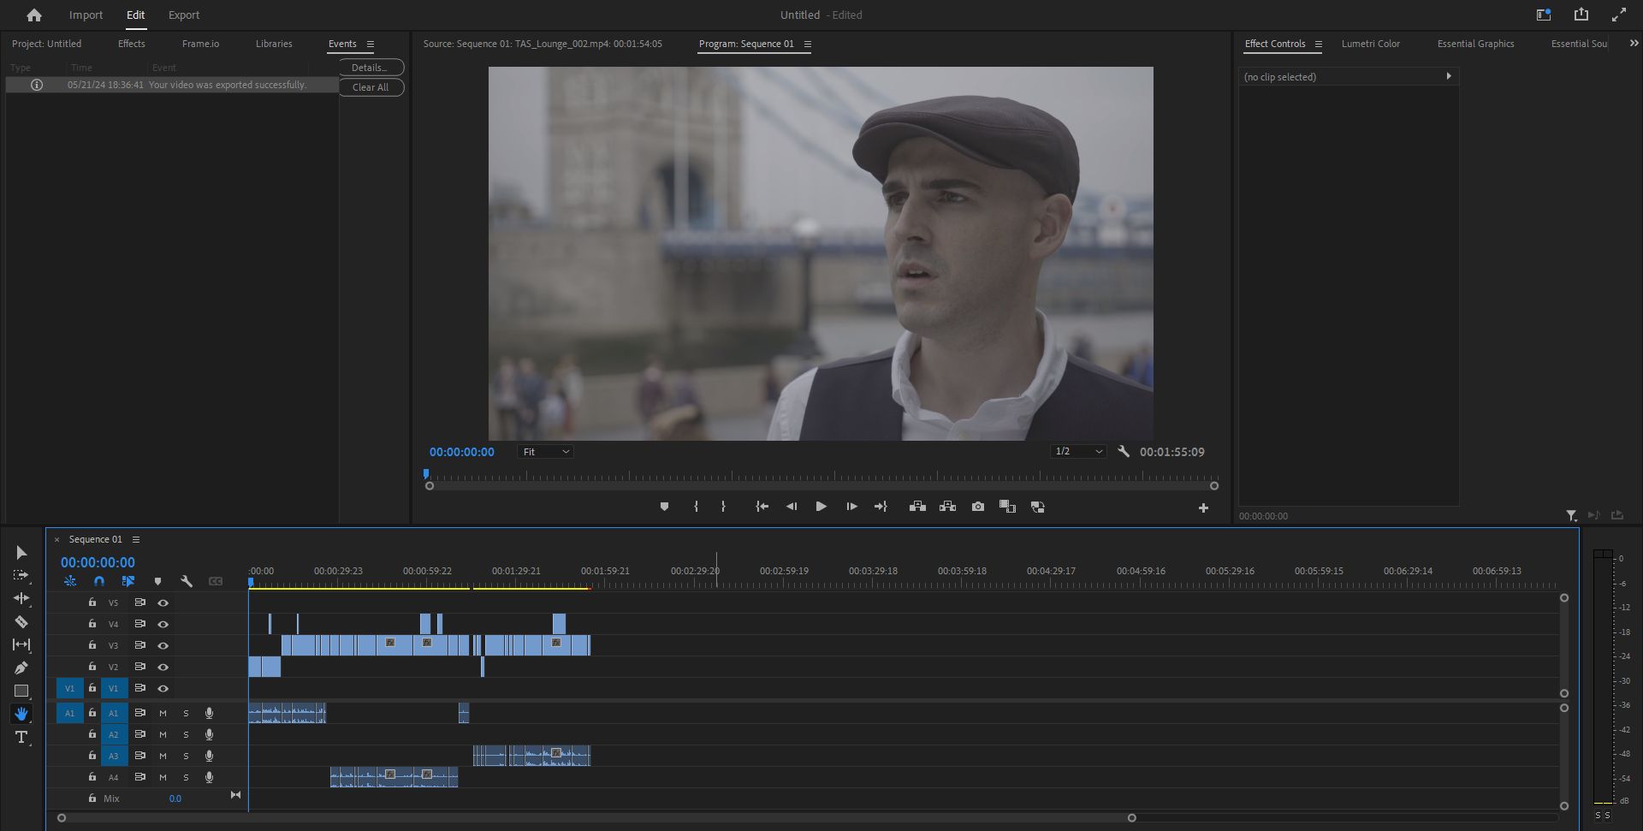This screenshot has height=831, width=1643.
Task: Toggle lock on the V4 track
Action: click(92, 624)
